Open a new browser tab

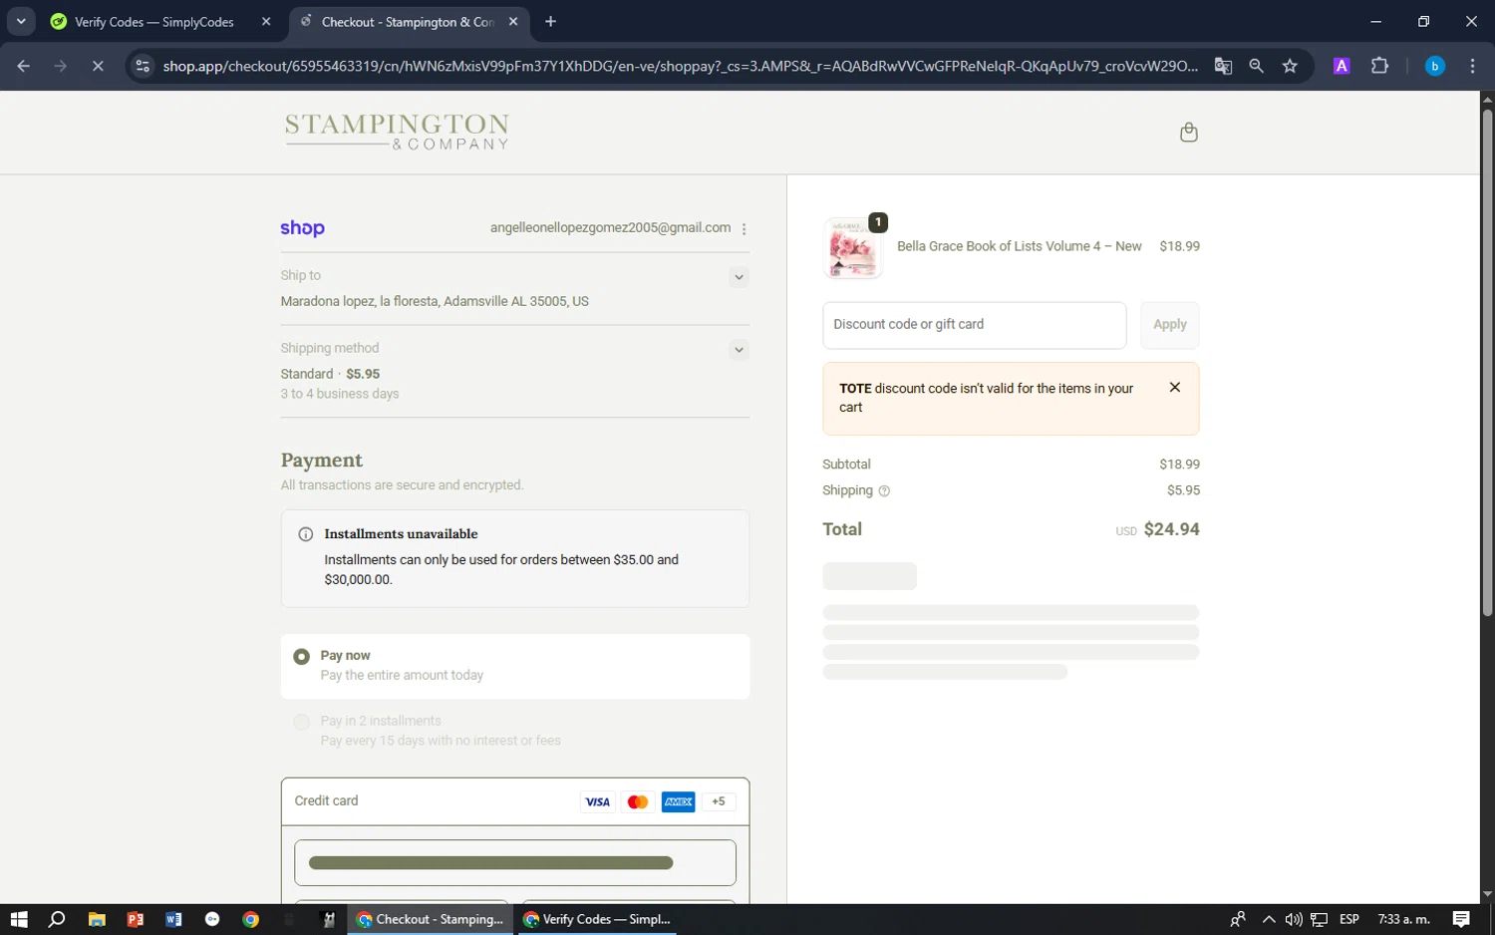pyautogui.click(x=550, y=21)
